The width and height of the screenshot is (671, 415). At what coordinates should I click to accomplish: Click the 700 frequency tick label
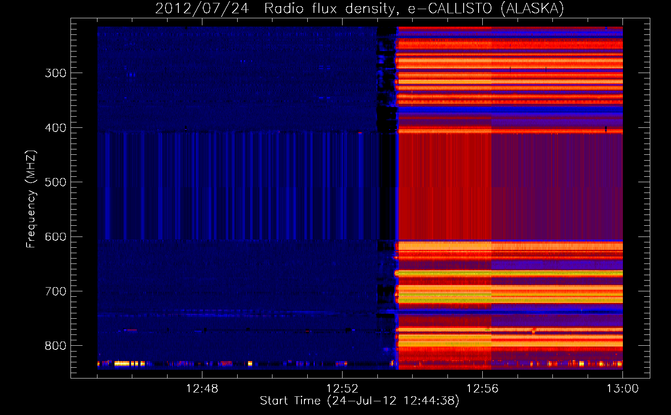(56, 291)
